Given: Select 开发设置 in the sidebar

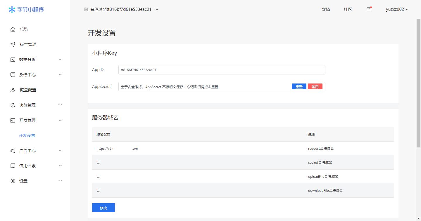Looking at the screenshot, I should [27, 135].
